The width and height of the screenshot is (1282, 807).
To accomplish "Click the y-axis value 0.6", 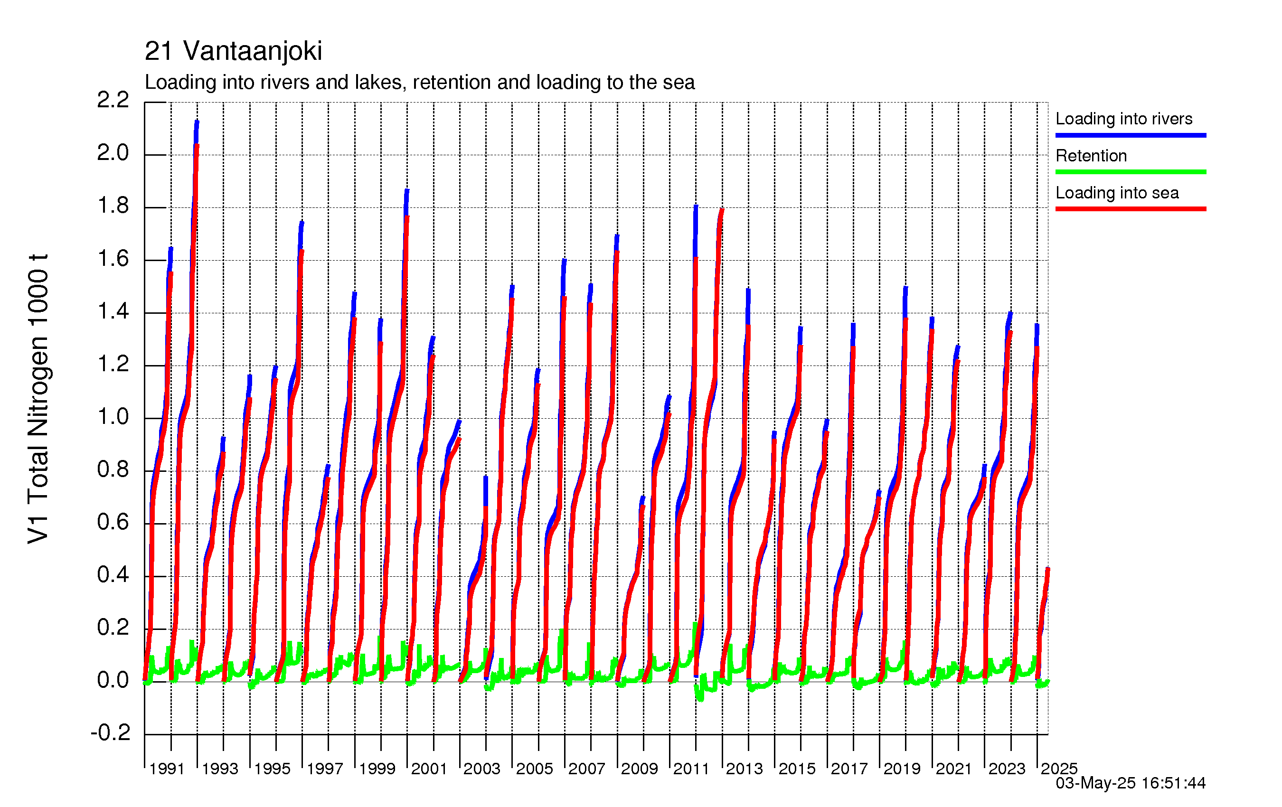I will pyautogui.click(x=113, y=522).
